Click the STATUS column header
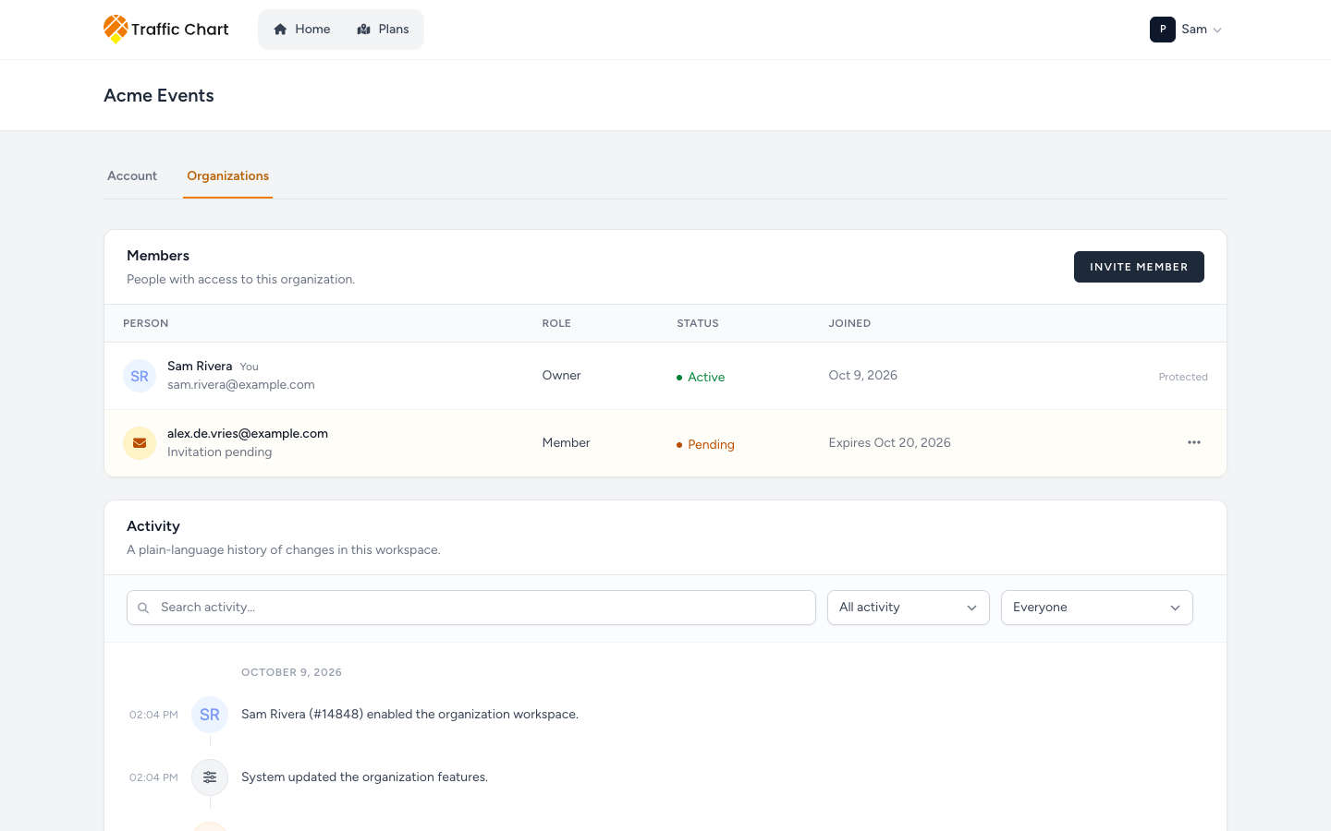1331x831 pixels. pos(698,323)
